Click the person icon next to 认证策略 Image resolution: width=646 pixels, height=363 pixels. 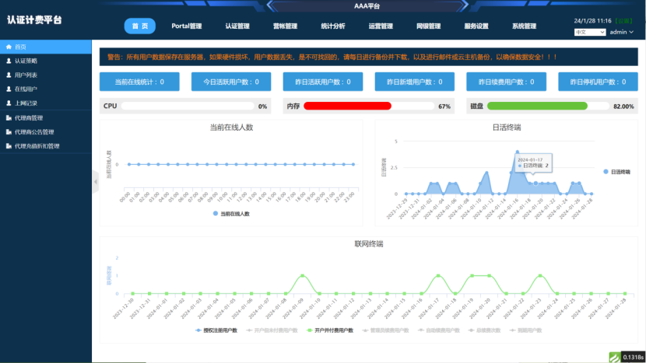click(x=9, y=61)
